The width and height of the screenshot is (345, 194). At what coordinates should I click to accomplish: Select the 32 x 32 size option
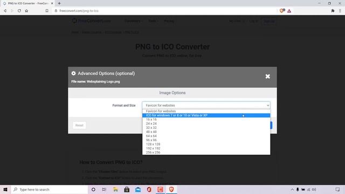[x=206, y=128]
